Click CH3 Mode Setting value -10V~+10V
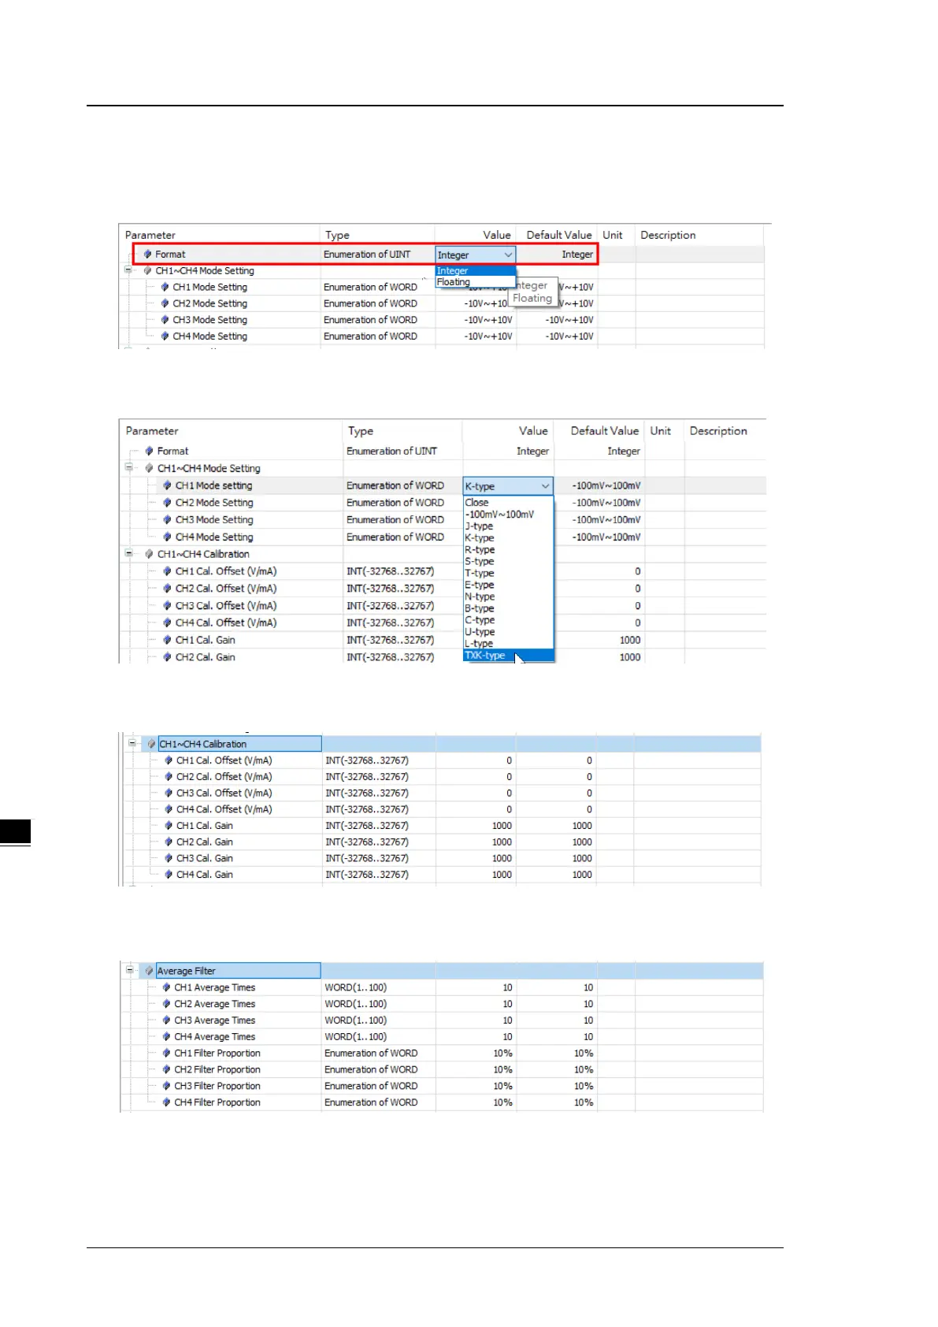Screen dimensions: 938x1327 [488, 320]
